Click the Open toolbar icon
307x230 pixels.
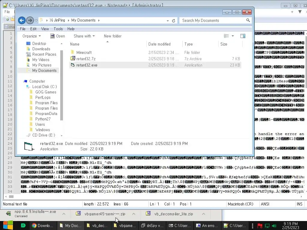coord(52,36)
